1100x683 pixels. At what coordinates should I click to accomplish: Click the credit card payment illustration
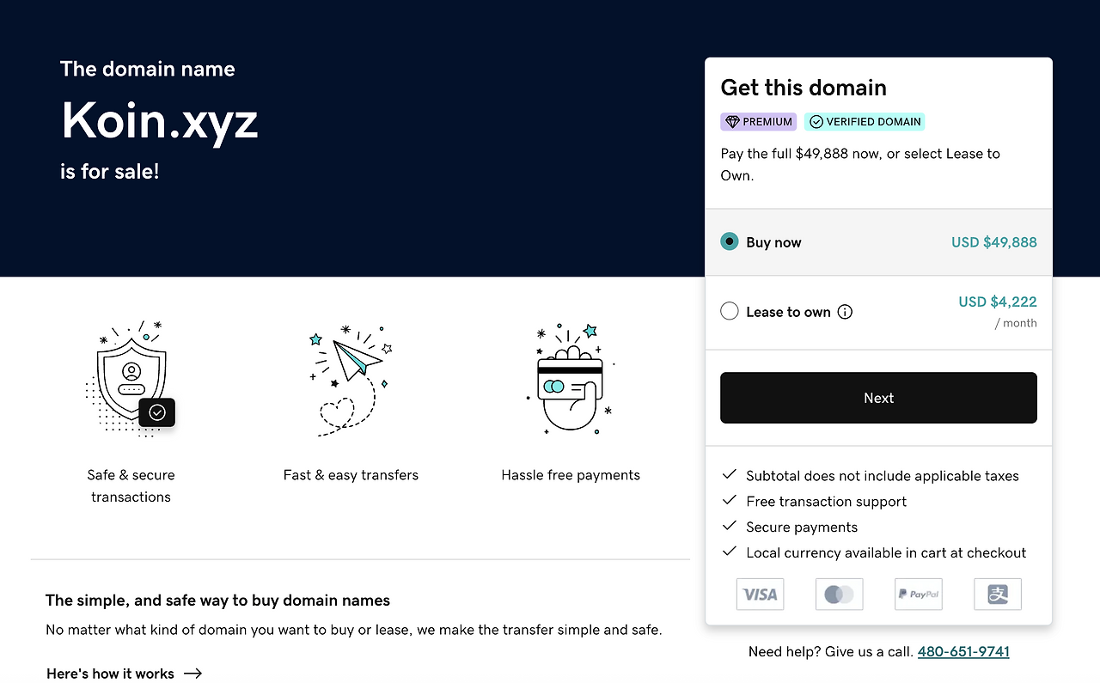(570, 380)
